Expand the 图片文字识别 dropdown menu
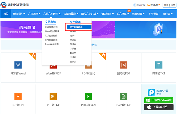This screenshot has height=118, width=177. [x=90, y=14]
